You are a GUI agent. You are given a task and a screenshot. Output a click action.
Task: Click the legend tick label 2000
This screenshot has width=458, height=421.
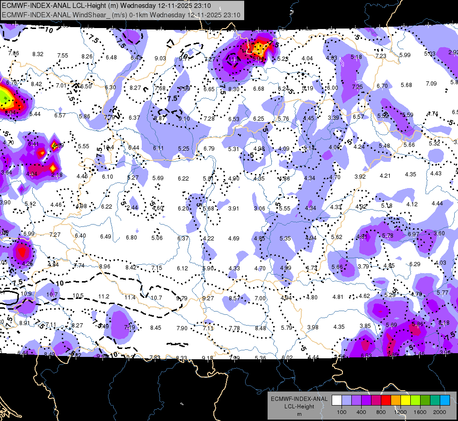coord(440,412)
